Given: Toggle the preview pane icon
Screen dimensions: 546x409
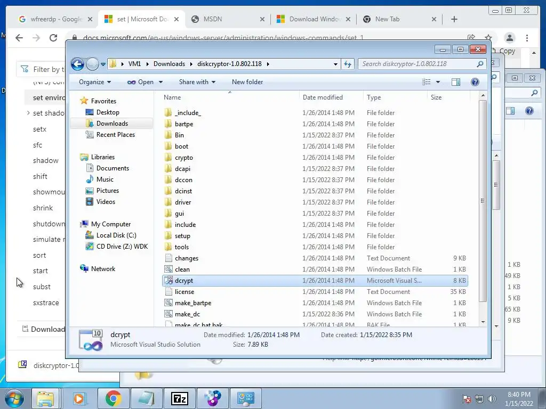Looking at the screenshot, I should (455, 82).
